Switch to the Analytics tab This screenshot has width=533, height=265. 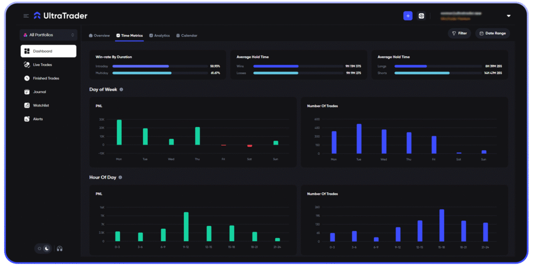[x=159, y=35]
